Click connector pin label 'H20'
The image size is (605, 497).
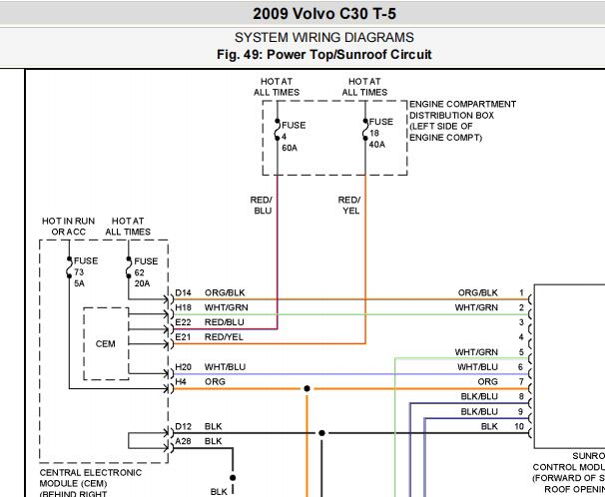pos(183,366)
